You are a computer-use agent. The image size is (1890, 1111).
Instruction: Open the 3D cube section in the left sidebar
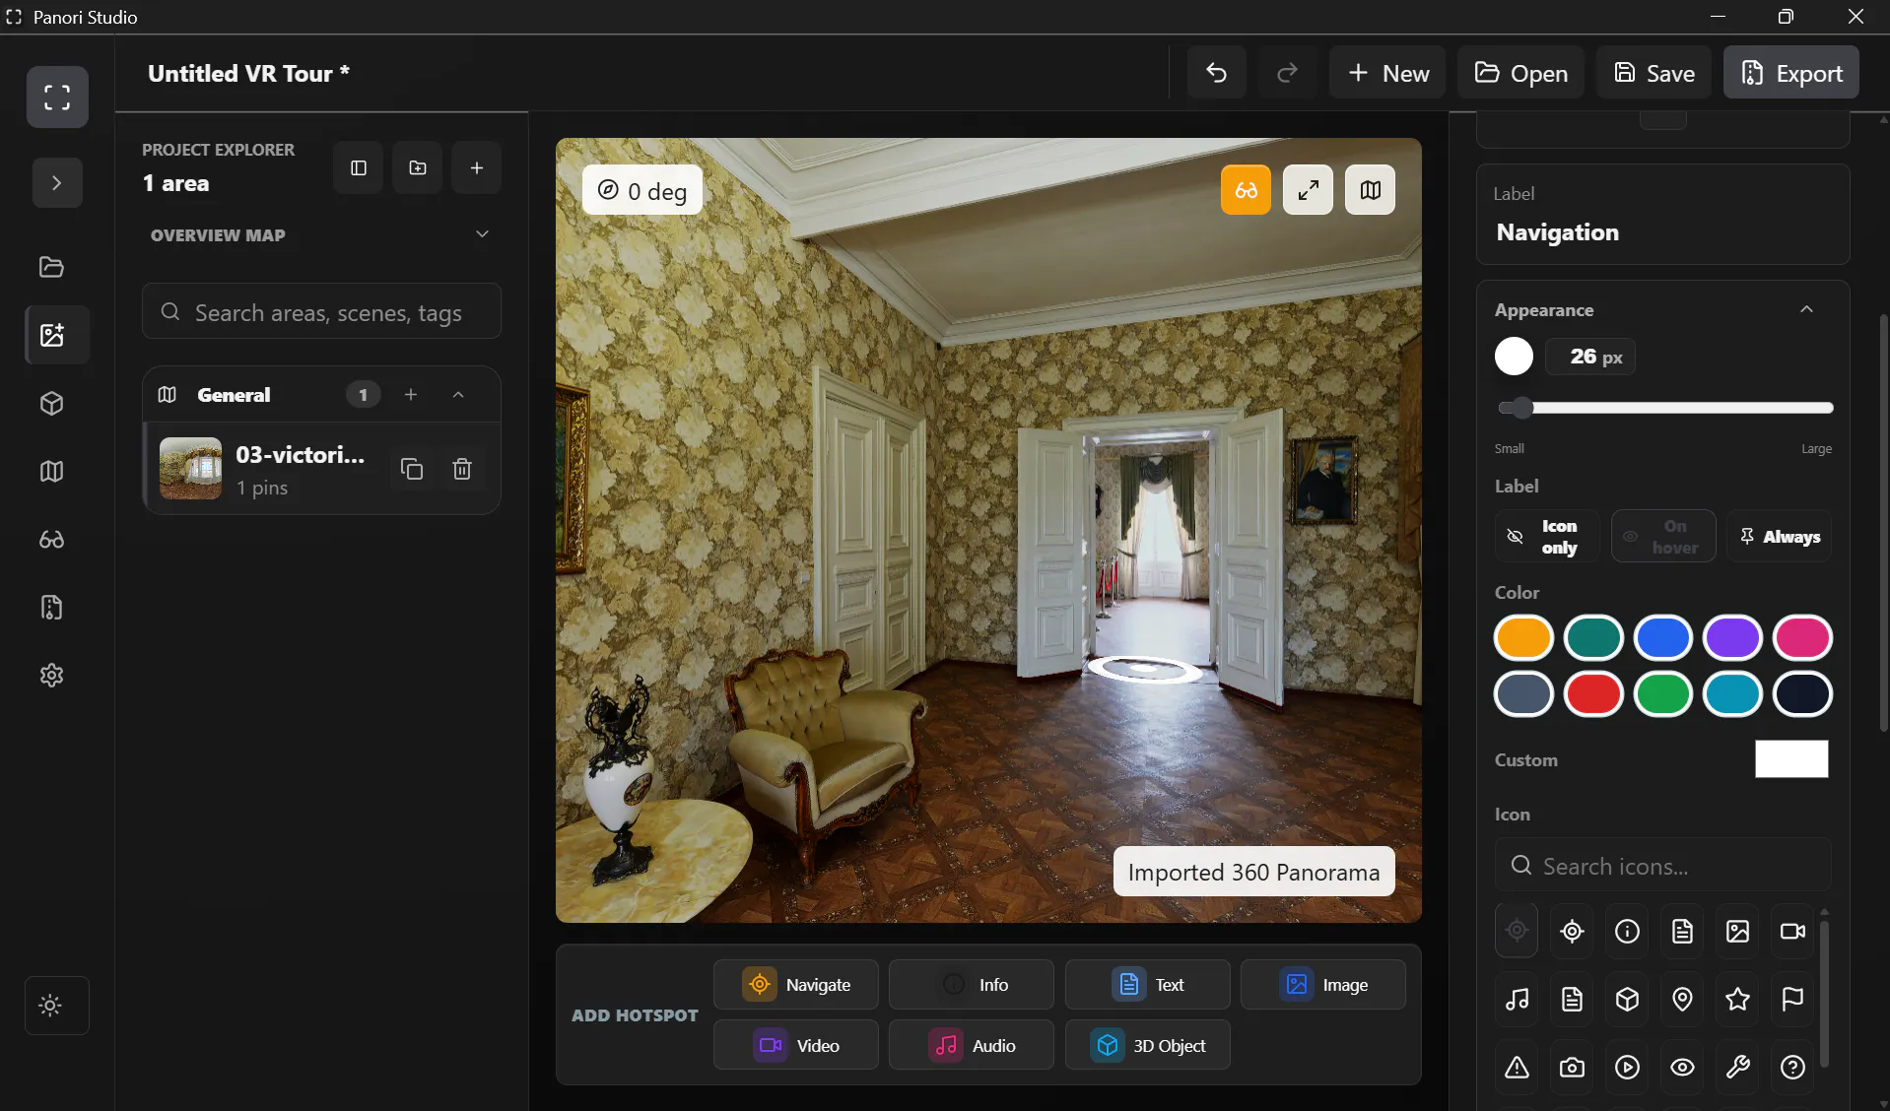coord(52,404)
